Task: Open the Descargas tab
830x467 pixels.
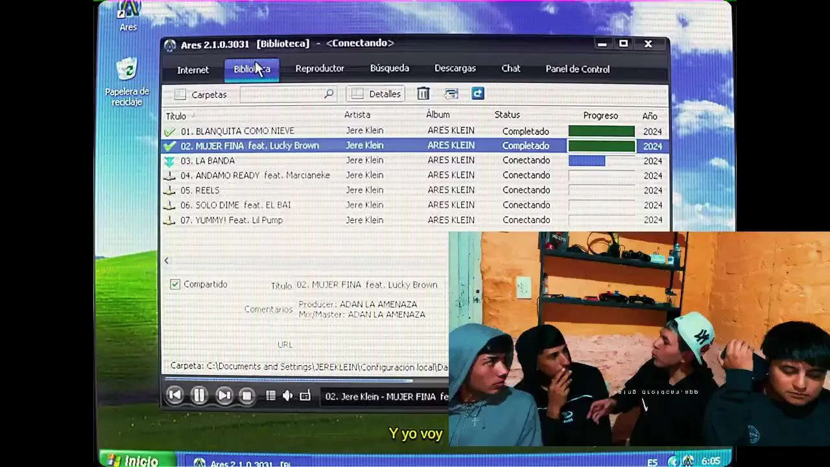Action: pyautogui.click(x=455, y=68)
